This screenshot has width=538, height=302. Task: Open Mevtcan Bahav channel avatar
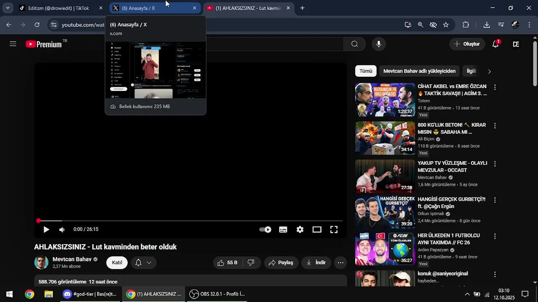point(41,263)
